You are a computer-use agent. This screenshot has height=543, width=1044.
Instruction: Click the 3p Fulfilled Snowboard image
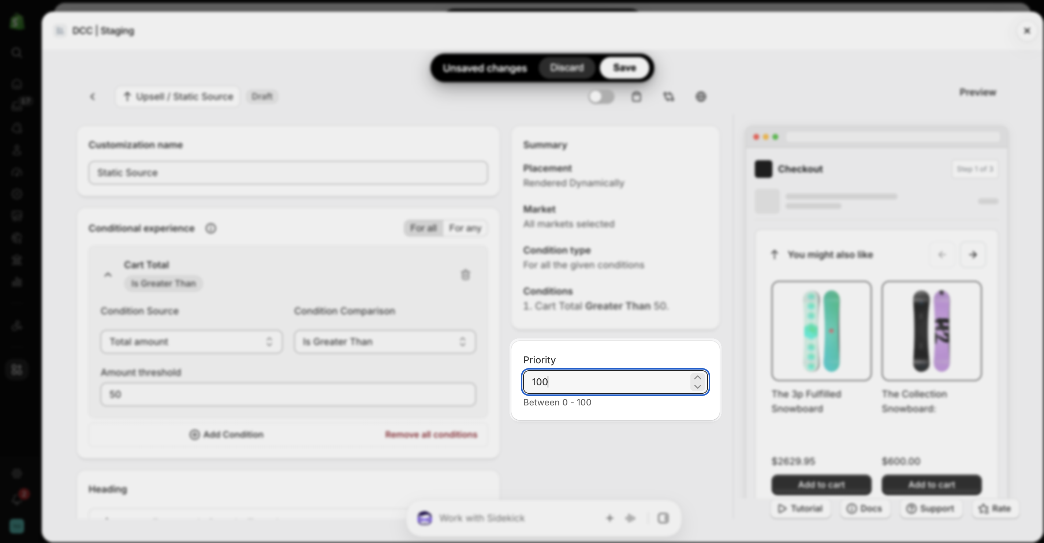pyautogui.click(x=821, y=331)
